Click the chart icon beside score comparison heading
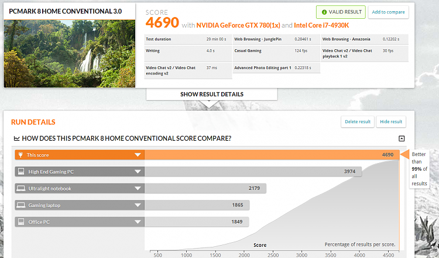 [17, 138]
